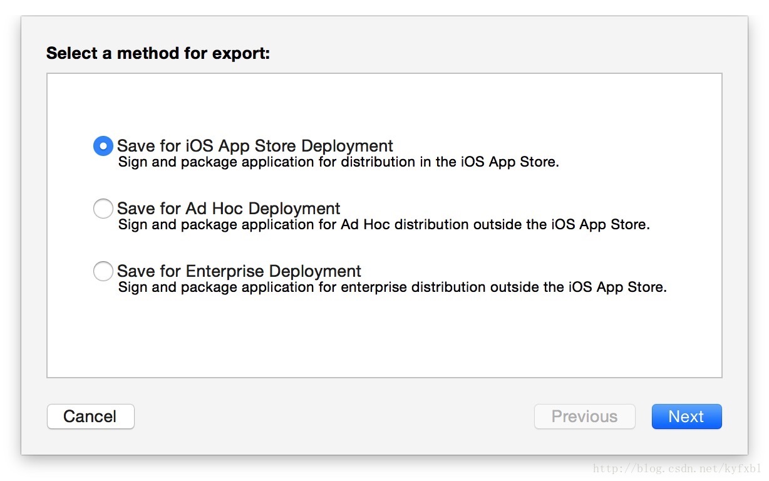Click 'Select a method for export:' heading
This screenshot has height=481, width=769.
tap(158, 53)
